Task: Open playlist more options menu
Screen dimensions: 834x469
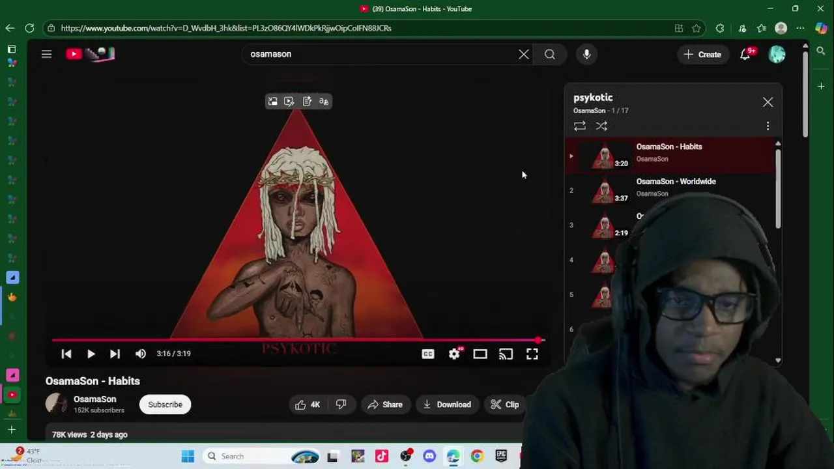Action: point(768,126)
